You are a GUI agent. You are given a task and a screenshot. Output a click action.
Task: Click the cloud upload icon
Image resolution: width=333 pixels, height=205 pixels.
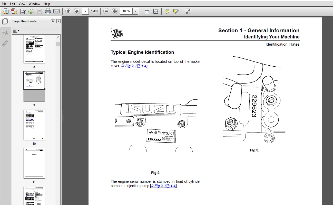(31, 11)
